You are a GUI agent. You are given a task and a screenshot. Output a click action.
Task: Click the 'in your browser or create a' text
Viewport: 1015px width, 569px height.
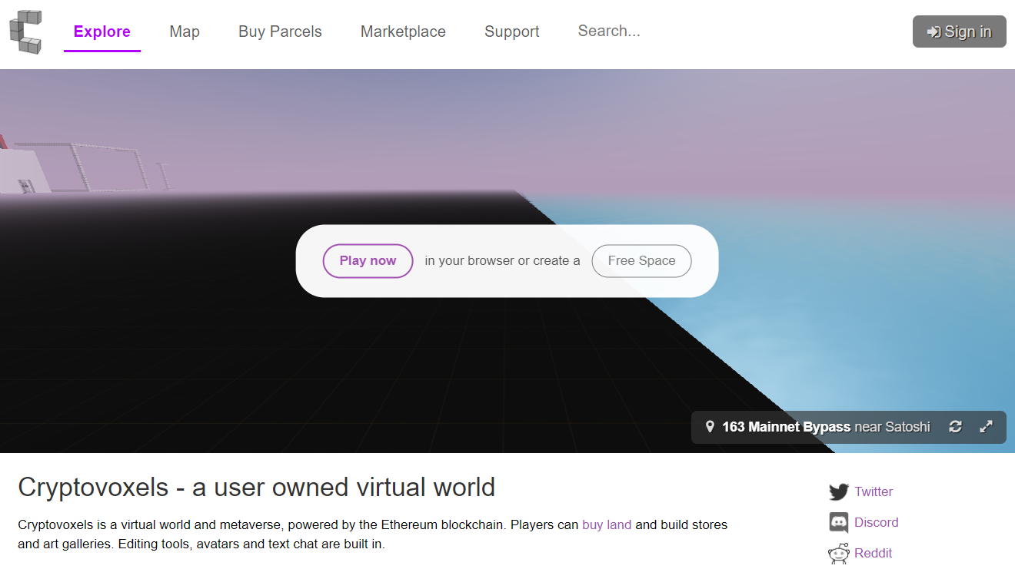point(503,261)
